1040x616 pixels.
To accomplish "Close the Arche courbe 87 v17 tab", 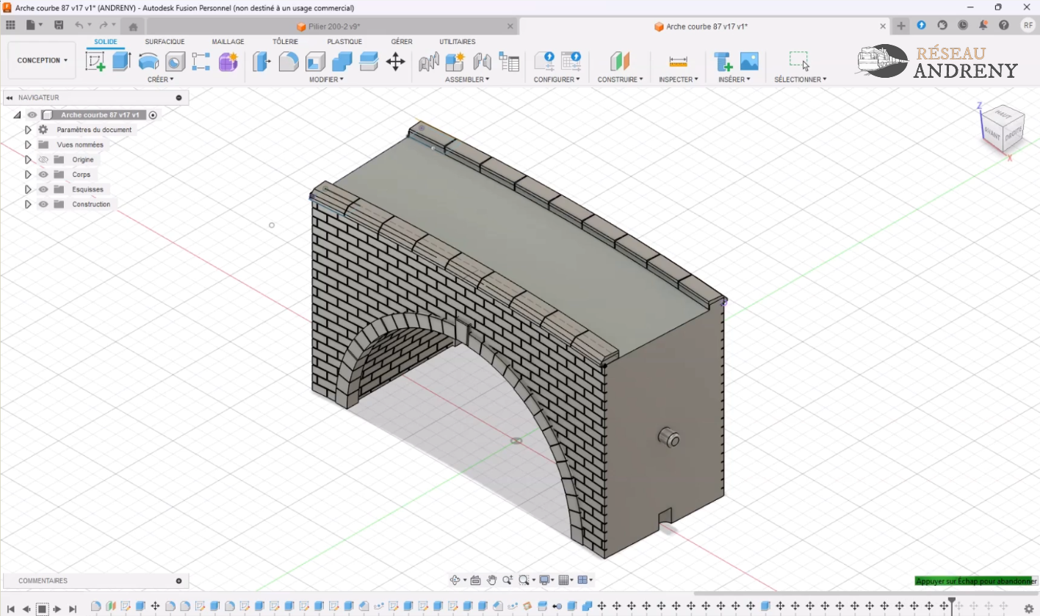I will click(x=884, y=26).
